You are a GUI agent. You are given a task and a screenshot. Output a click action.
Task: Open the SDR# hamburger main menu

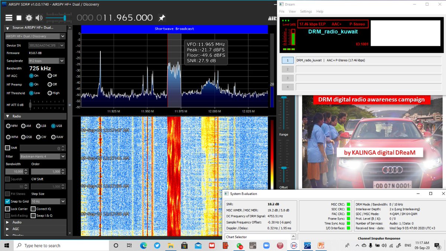9,18
